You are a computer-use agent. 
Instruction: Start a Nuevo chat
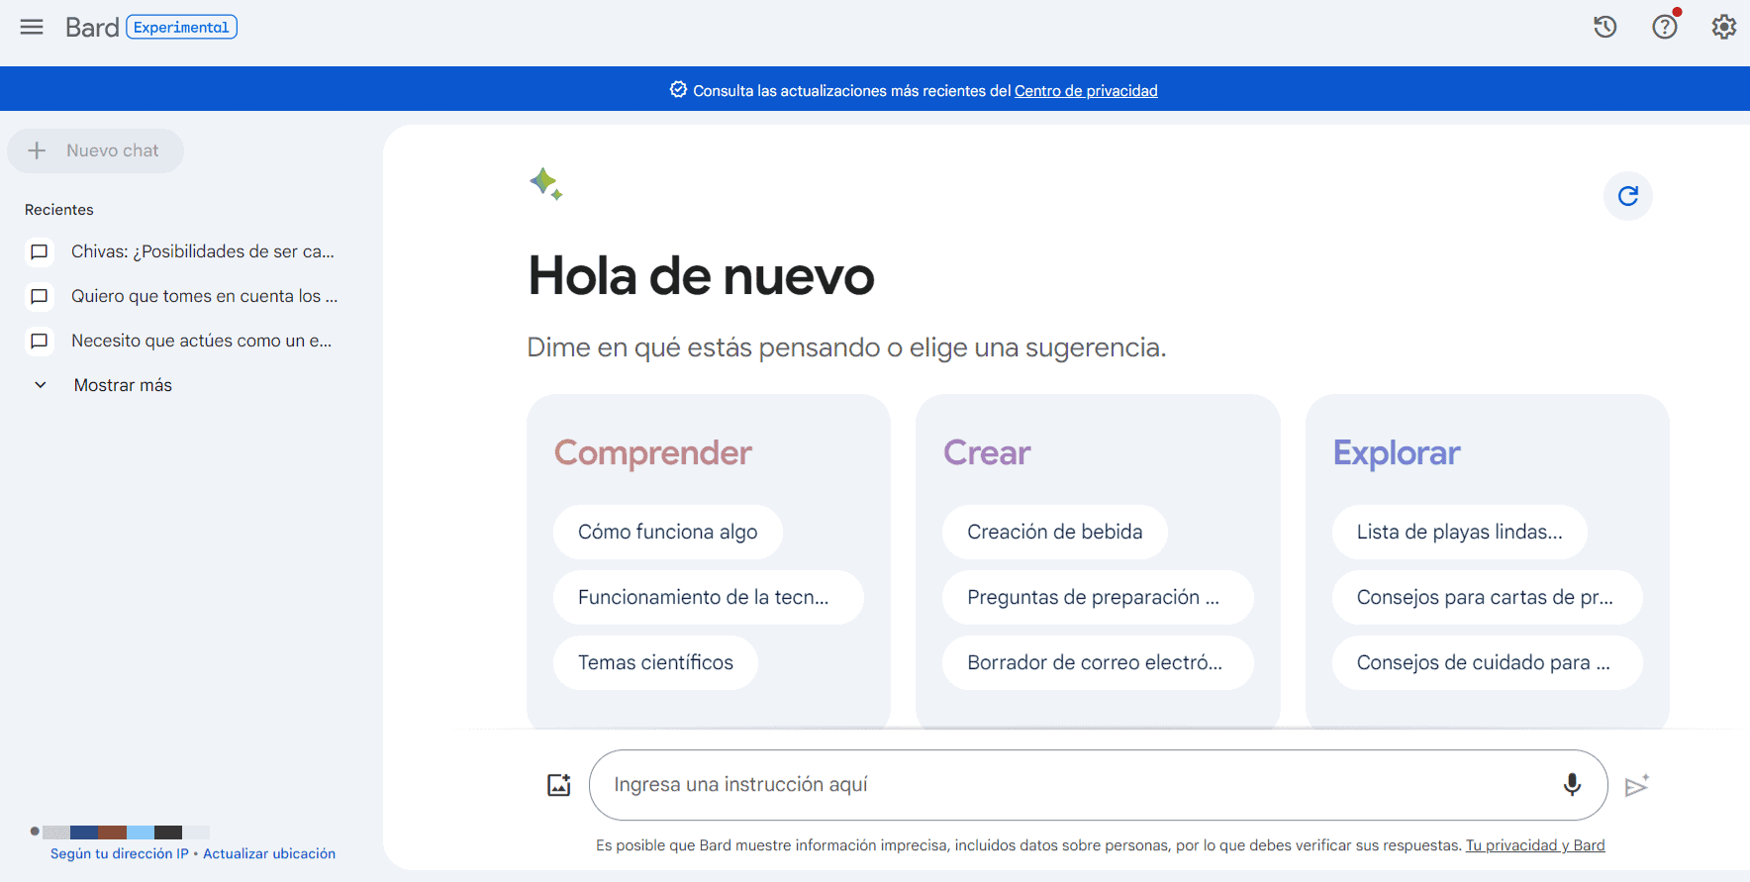(95, 150)
